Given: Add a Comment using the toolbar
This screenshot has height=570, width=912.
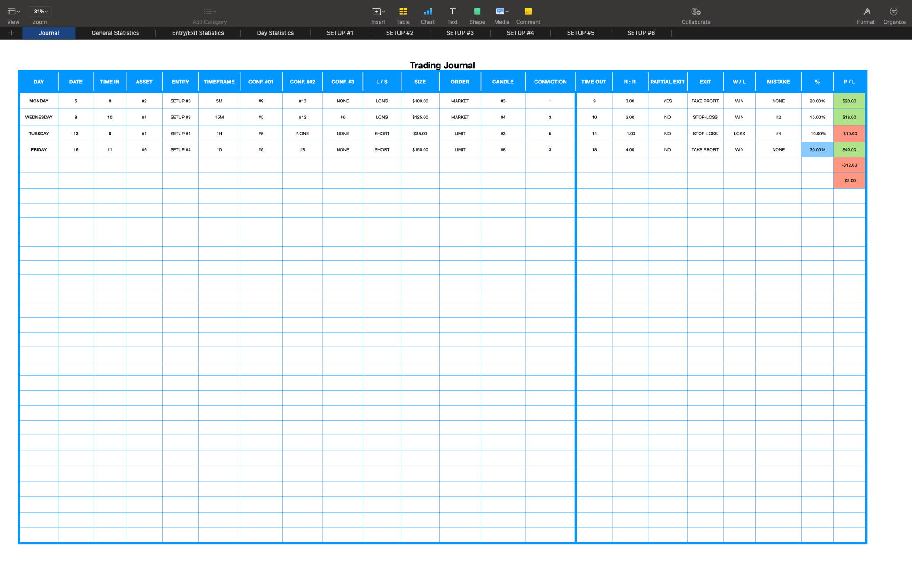Looking at the screenshot, I should pos(528,12).
